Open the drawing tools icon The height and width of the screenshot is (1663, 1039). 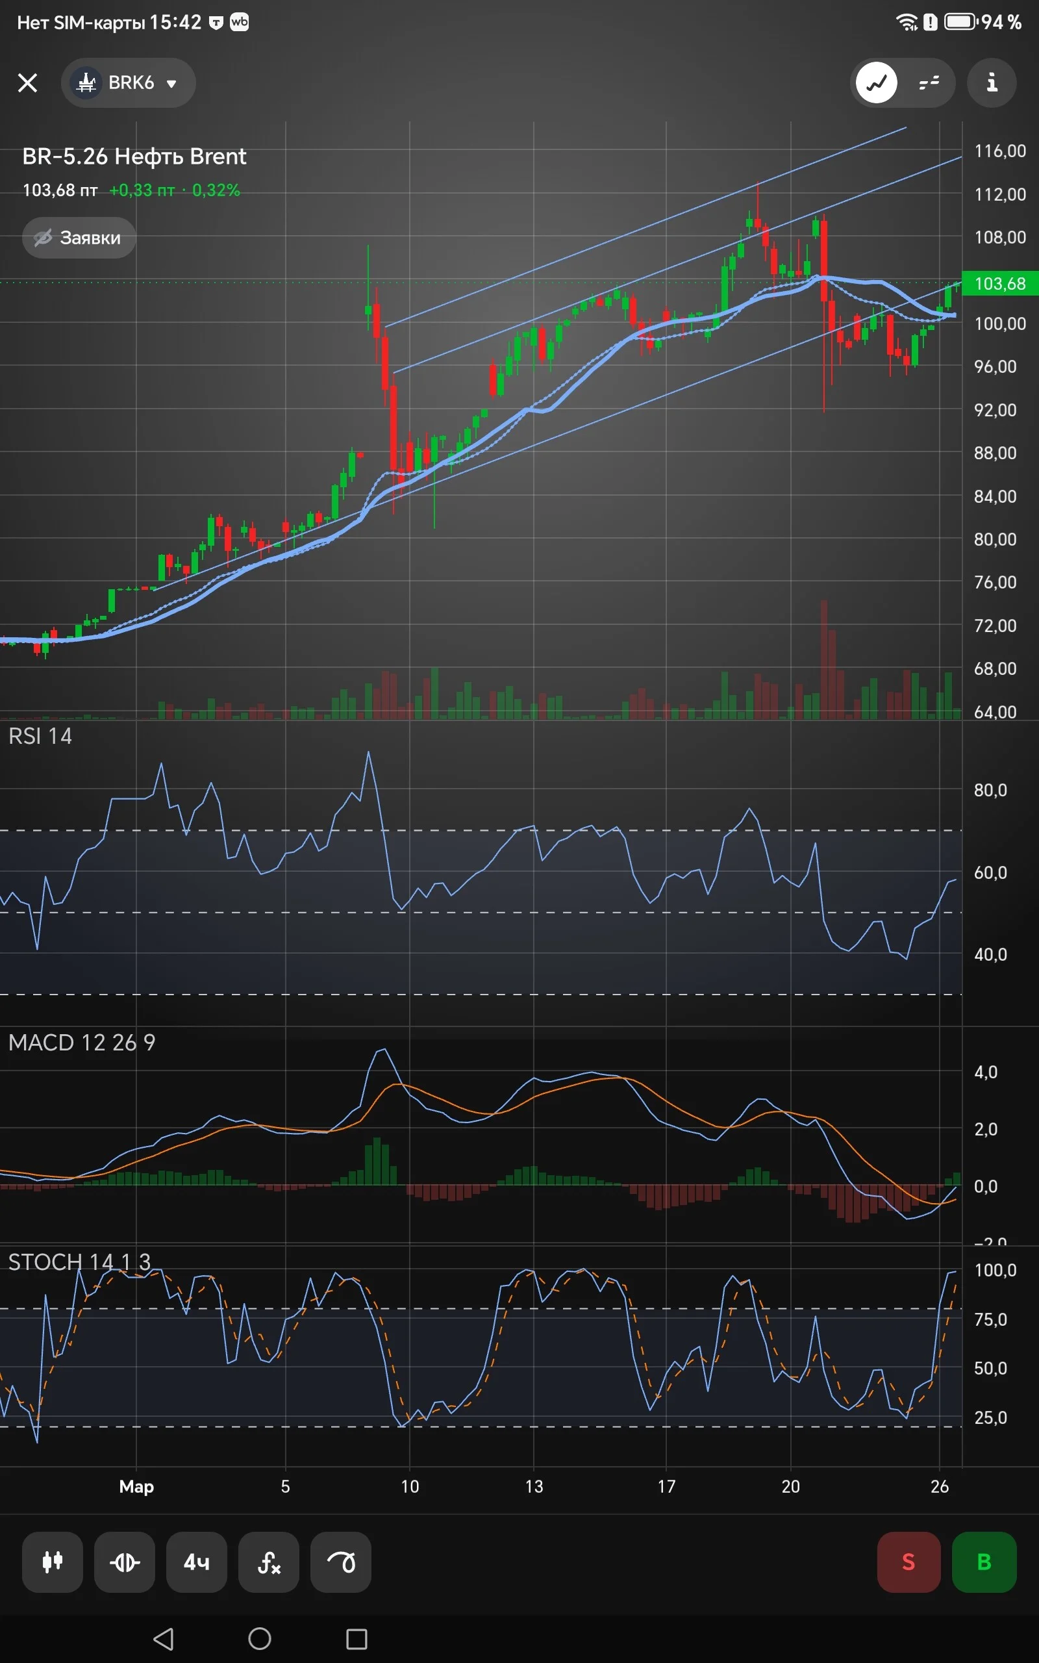341,1562
